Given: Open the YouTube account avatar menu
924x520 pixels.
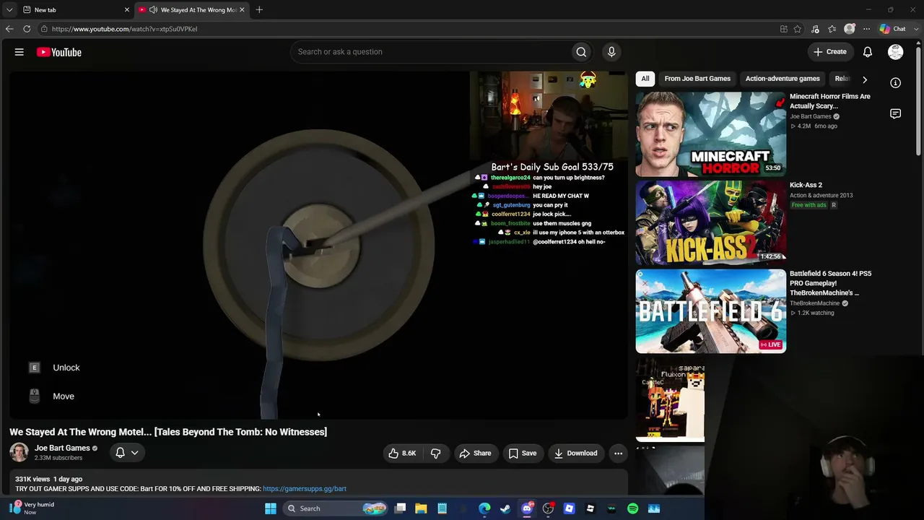Looking at the screenshot, I should click(896, 52).
